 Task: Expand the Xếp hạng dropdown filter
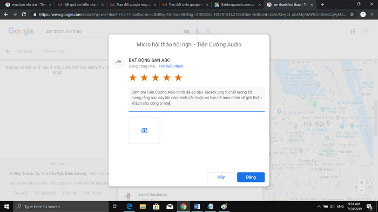[x=26, y=51]
